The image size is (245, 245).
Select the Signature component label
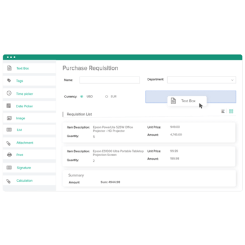click(24, 168)
